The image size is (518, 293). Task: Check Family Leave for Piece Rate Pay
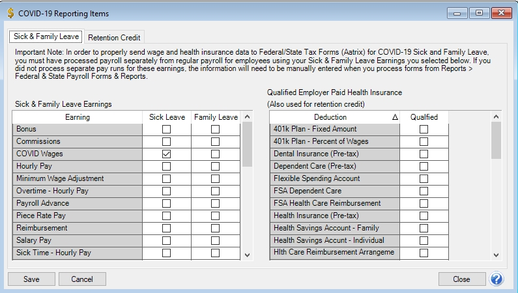(x=216, y=216)
